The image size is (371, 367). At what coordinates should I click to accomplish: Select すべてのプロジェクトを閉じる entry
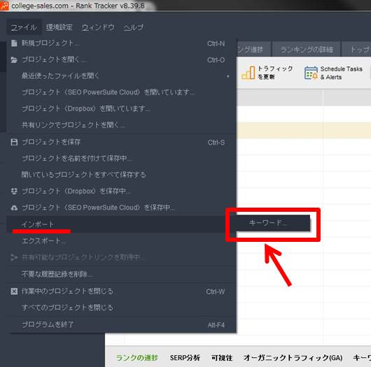coord(121,308)
